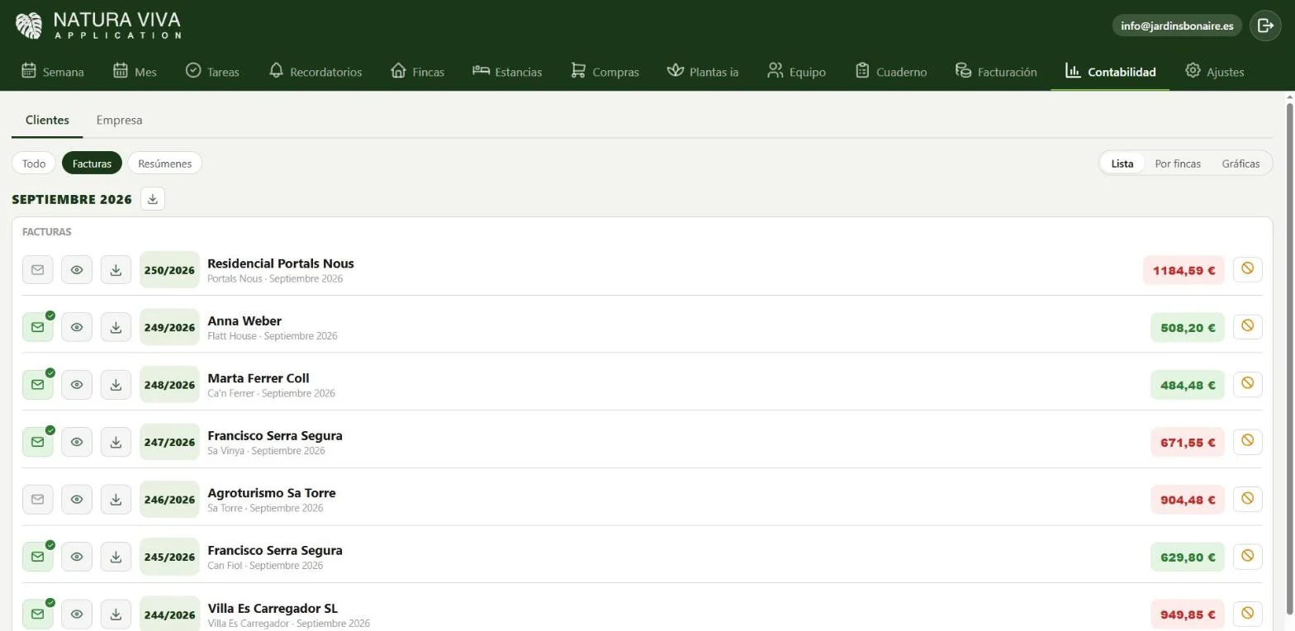The image size is (1295, 631).
Task: View invoice 248/2026 via the eye icon
Action: 77,385
